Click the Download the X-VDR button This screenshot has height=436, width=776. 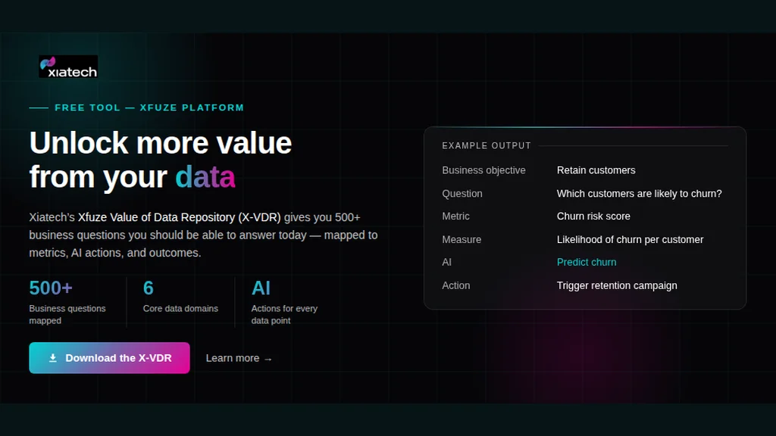pos(109,358)
